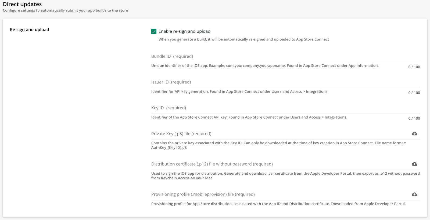Focus the Key ID input field
Screen dimensions: 430x220
[285, 108]
